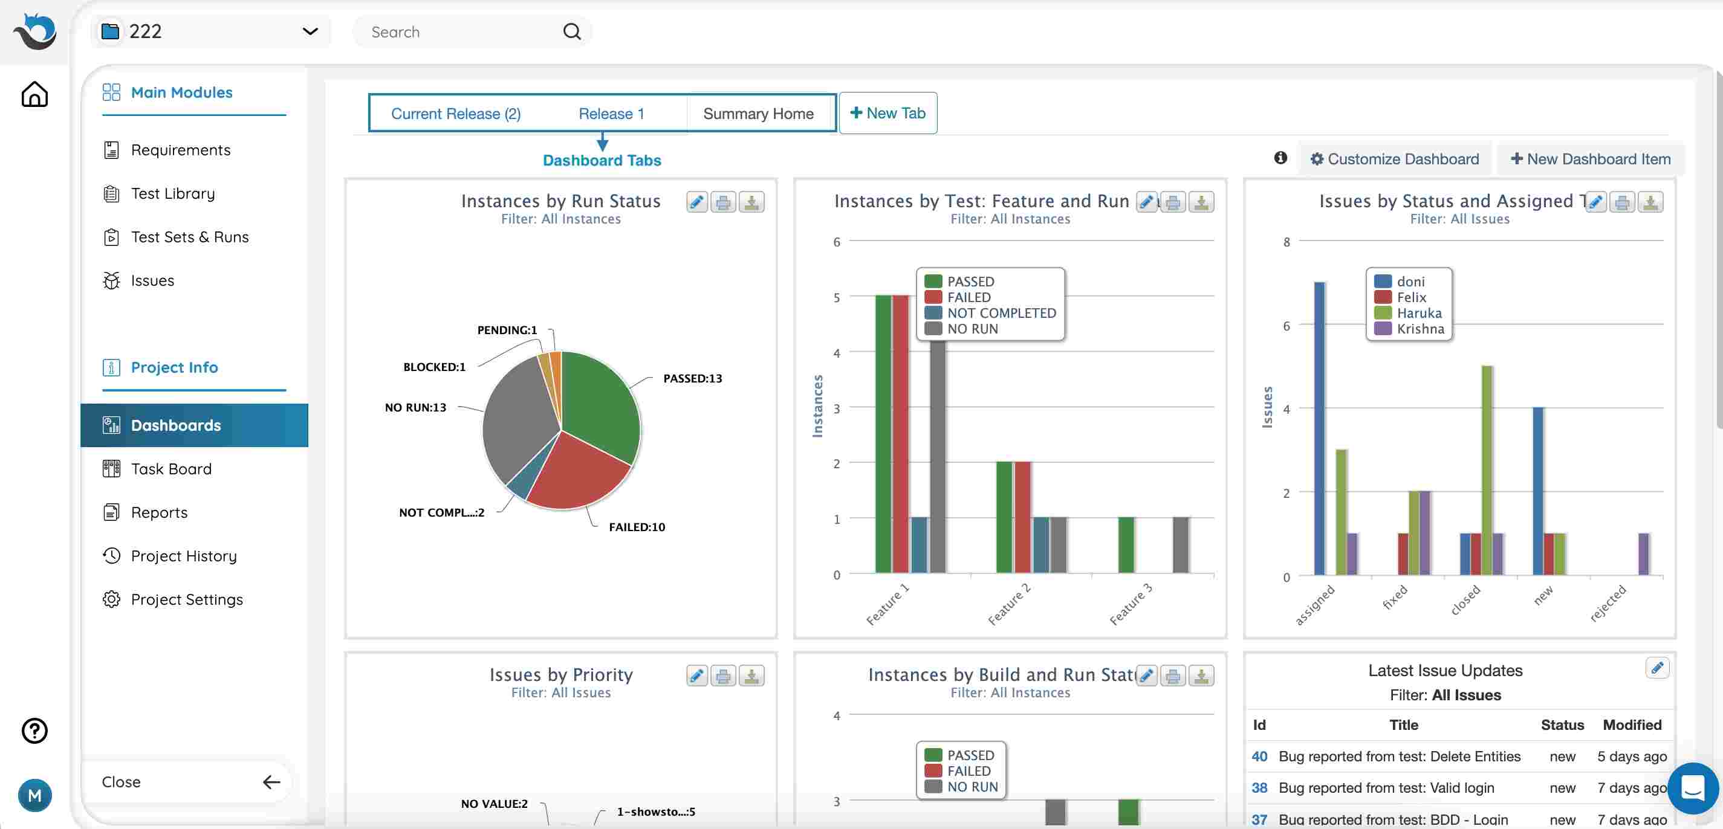Image resolution: width=1723 pixels, height=829 pixels.
Task: Download the Issues by Status chart
Action: (1650, 202)
